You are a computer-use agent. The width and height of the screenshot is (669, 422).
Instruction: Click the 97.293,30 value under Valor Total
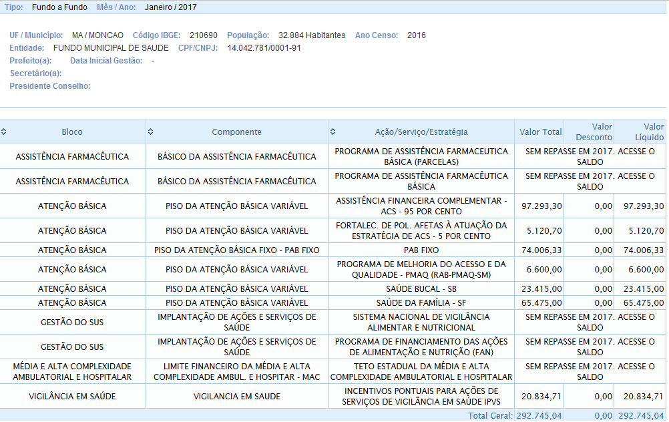(x=541, y=206)
